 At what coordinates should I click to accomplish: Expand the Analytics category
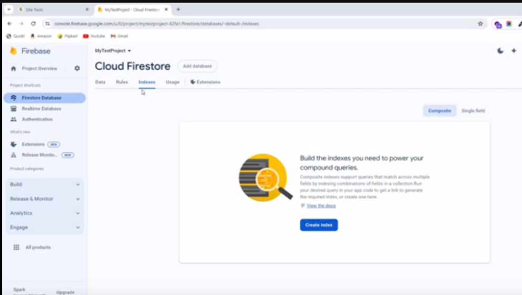tap(45, 213)
